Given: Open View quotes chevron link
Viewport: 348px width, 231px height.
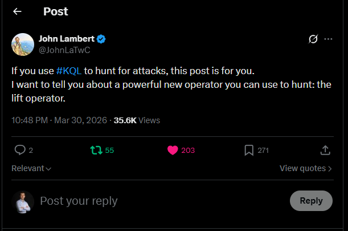Looking at the screenshot, I should [306, 168].
